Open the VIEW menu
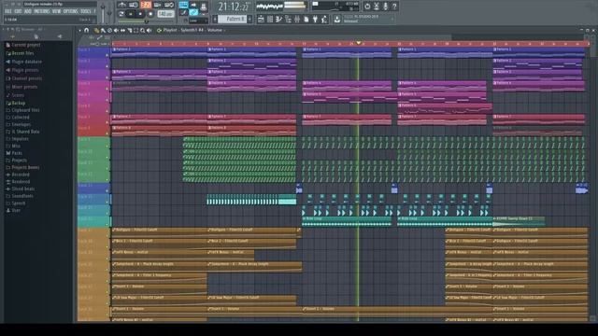Screen dimensions: 598x336 [56, 11]
